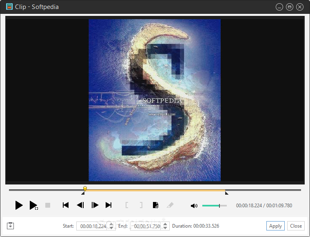Click the yellow playhead marker on timeline
The width and height of the screenshot is (310, 237).
[85, 189]
